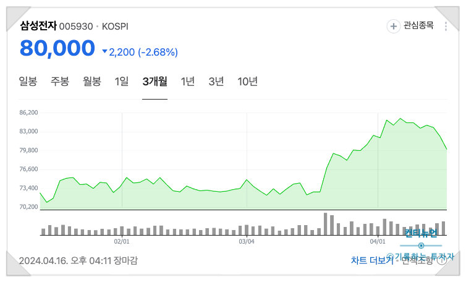The image size is (466, 282).
Task: Open the 차트 더보기 link
Action: pos(372,260)
